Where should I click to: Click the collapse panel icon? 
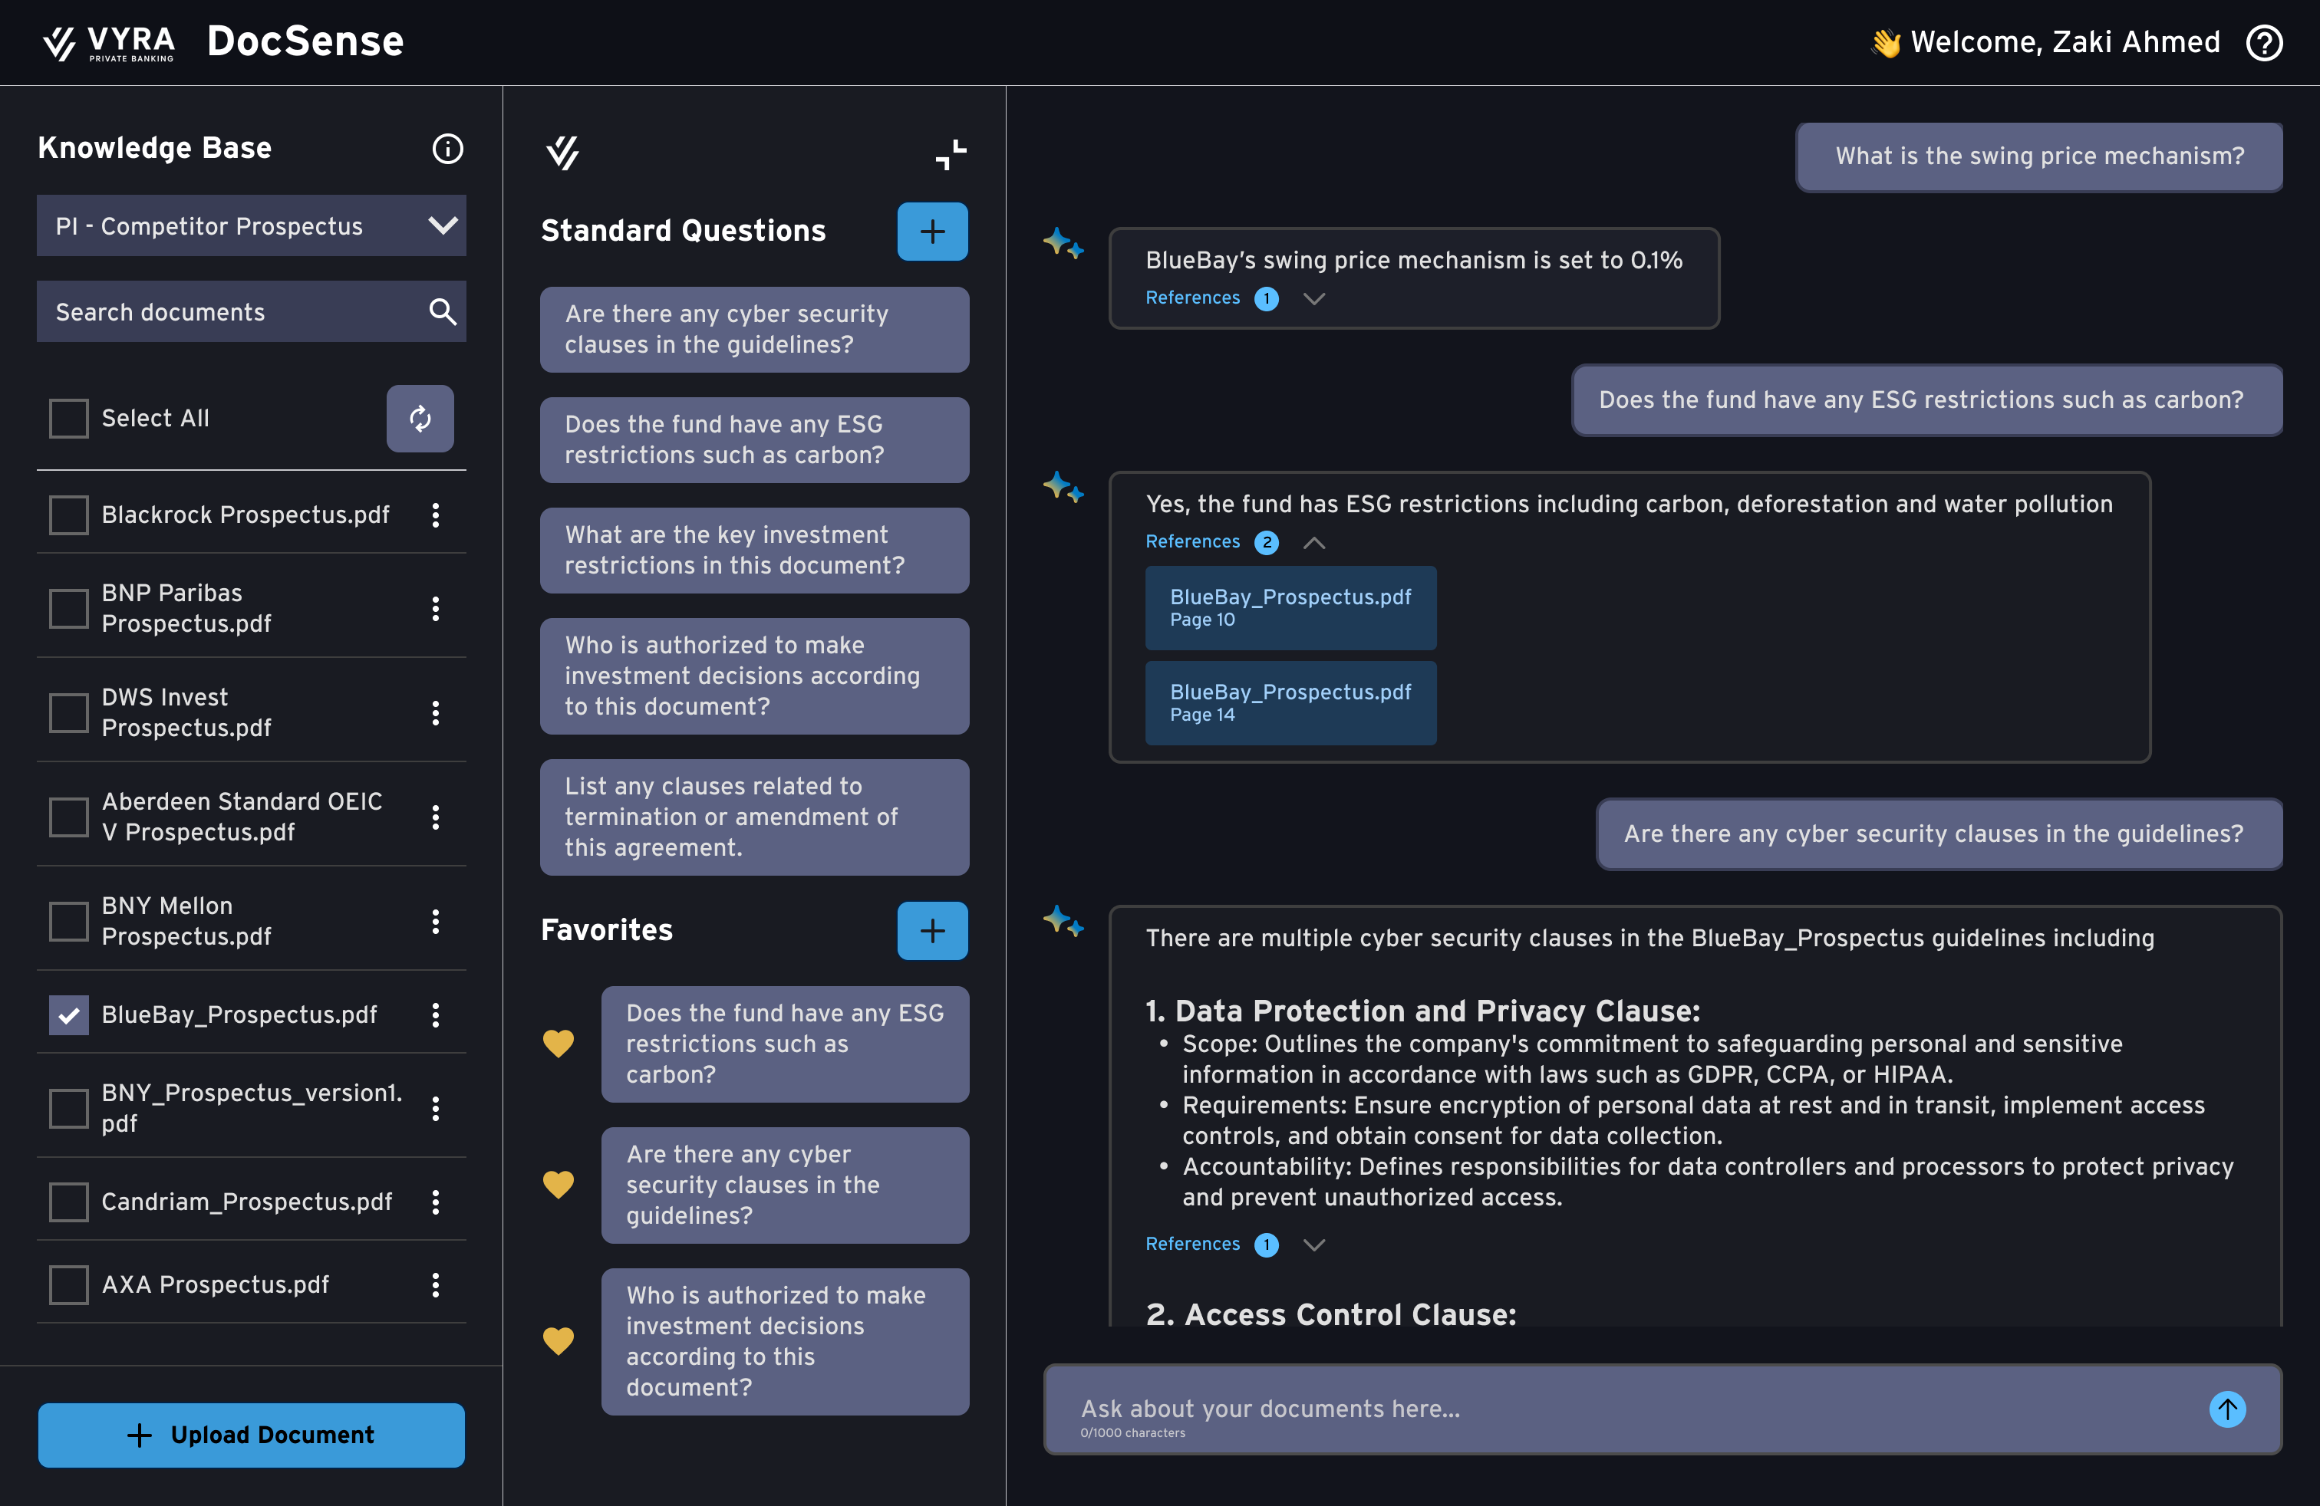coord(951,154)
